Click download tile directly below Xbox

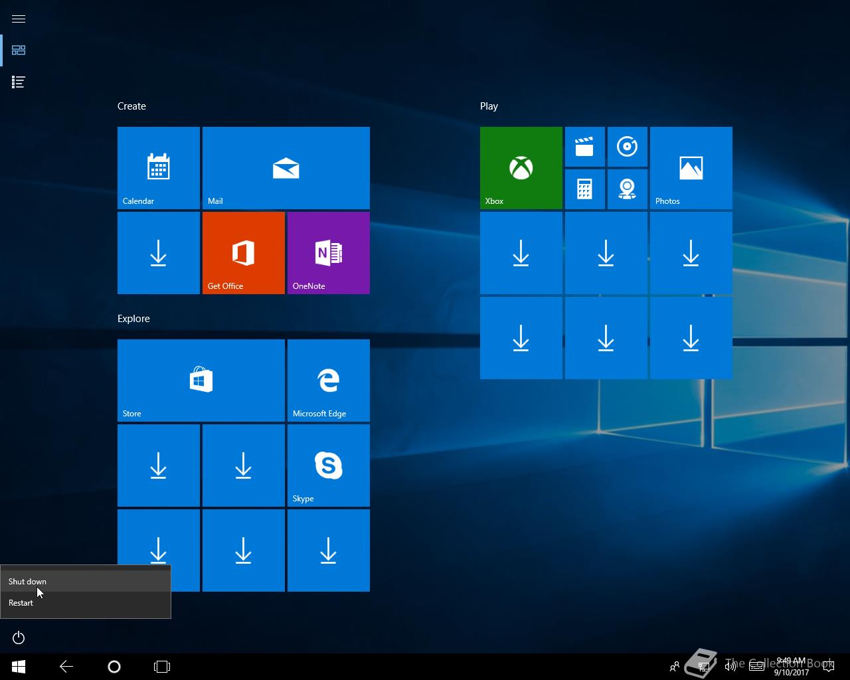(x=521, y=253)
